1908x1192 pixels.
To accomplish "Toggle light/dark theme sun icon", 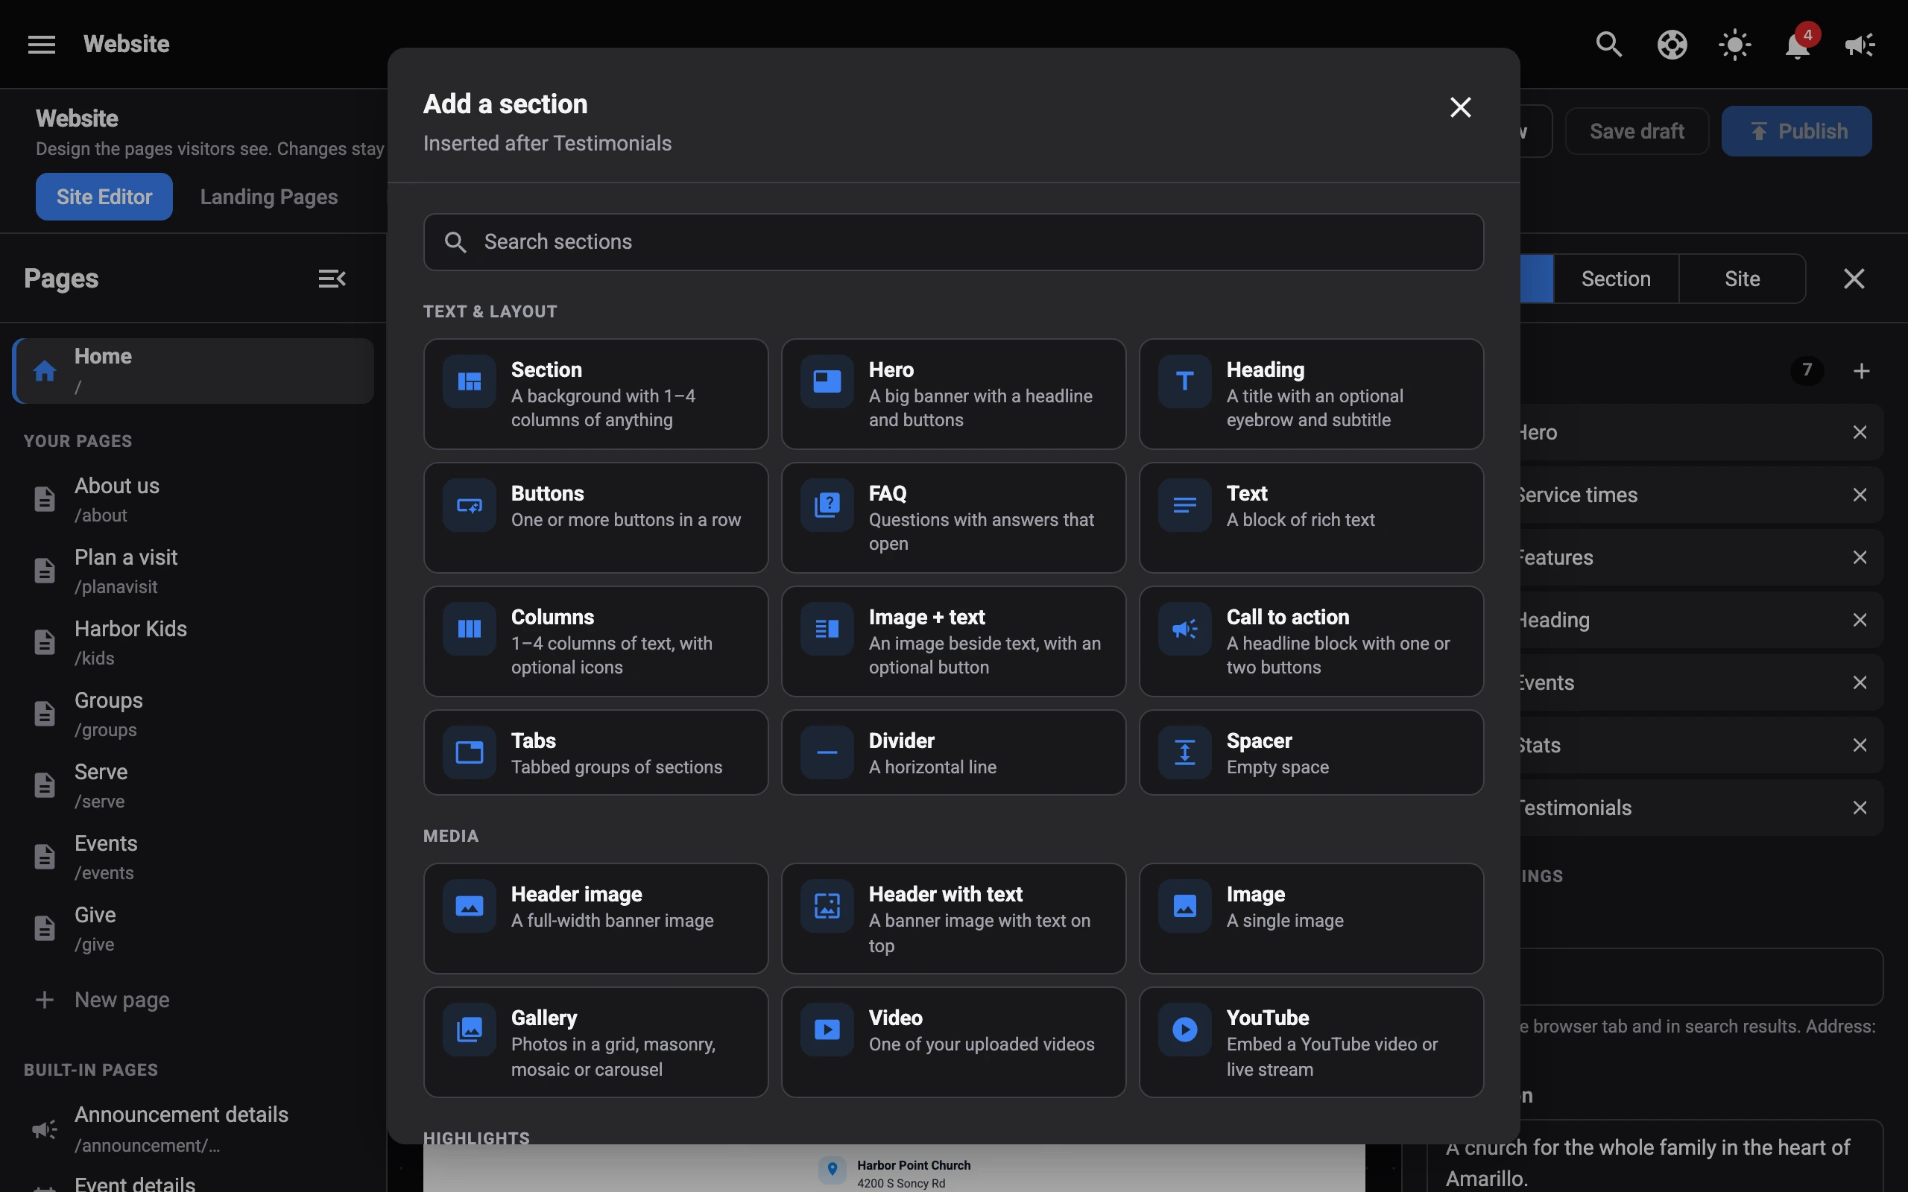I will tap(1734, 44).
